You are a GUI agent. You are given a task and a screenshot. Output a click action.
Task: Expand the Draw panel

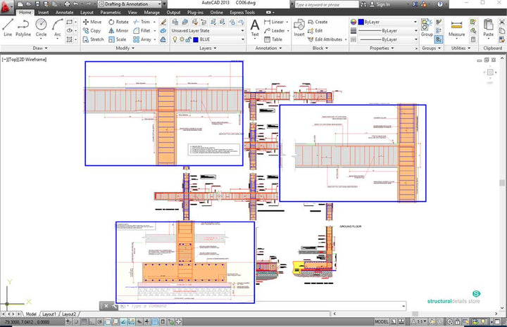point(40,48)
